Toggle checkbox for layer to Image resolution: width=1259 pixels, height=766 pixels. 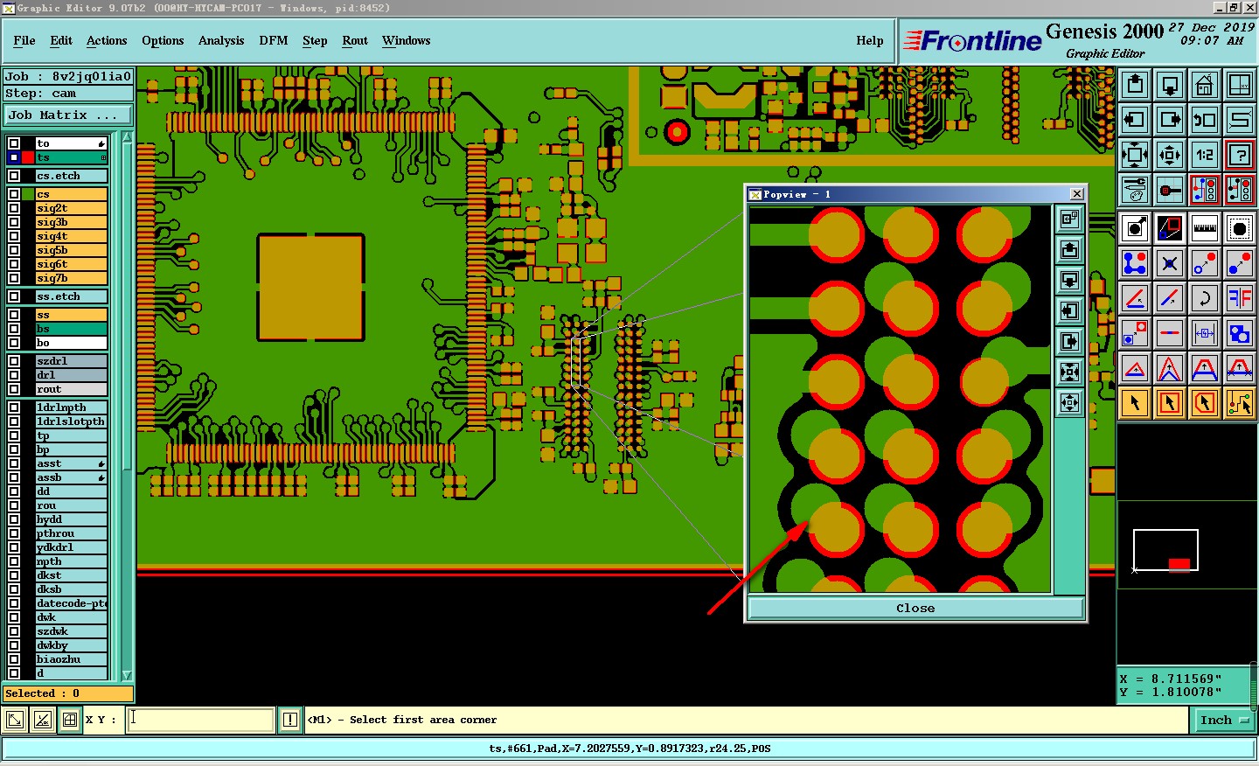[x=14, y=143]
